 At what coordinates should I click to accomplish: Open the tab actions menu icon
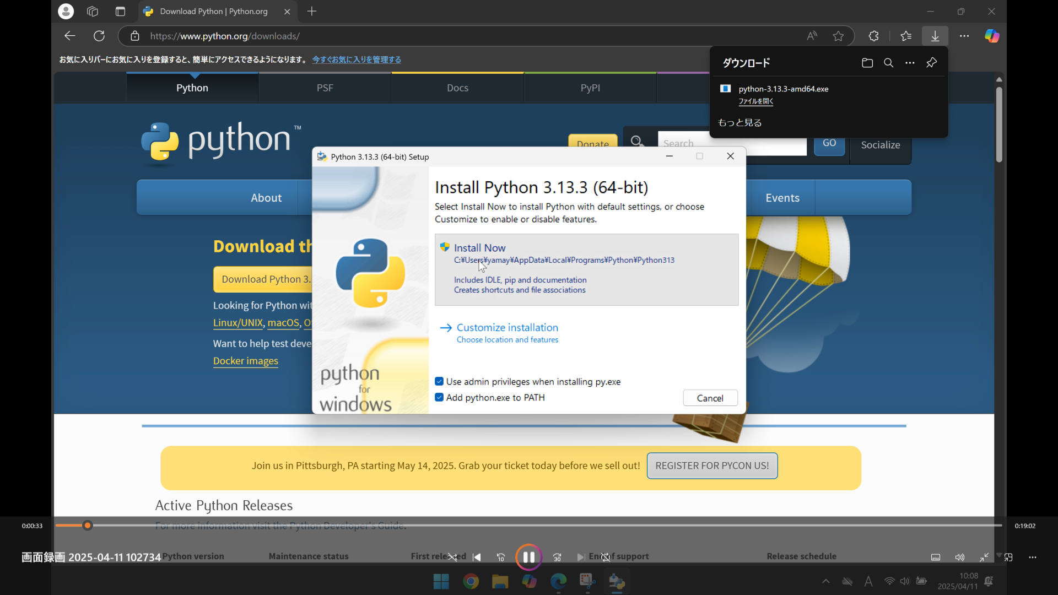tap(120, 11)
